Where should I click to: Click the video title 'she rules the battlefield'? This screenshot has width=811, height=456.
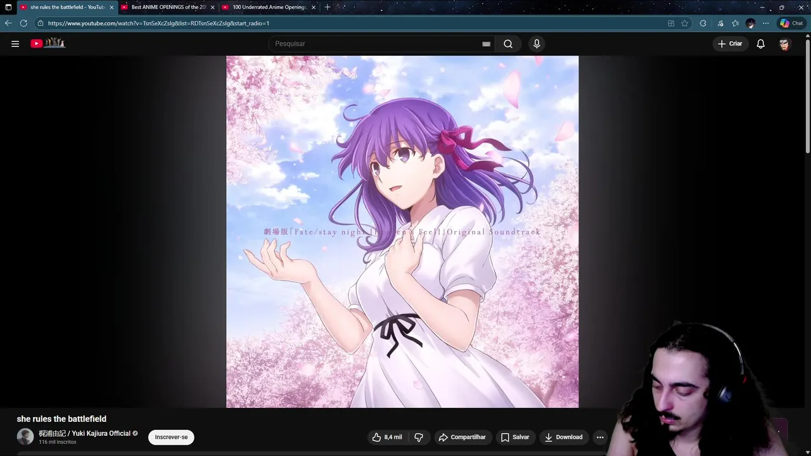tap(61, 419)
